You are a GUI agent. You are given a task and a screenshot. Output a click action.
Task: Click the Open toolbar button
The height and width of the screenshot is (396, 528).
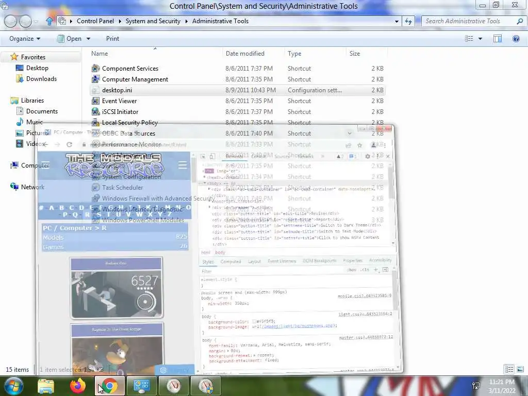click(x=70, y=39)
